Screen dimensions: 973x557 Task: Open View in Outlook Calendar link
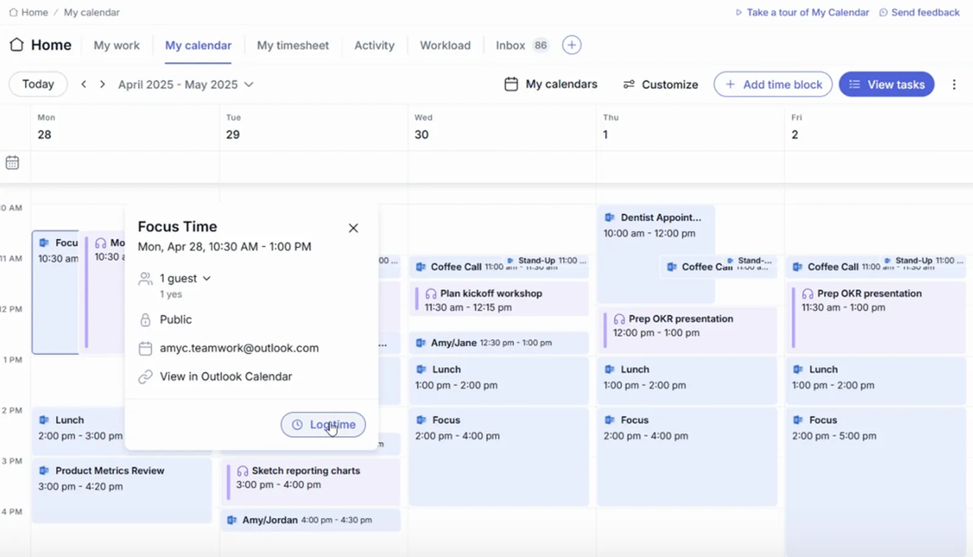226,377
